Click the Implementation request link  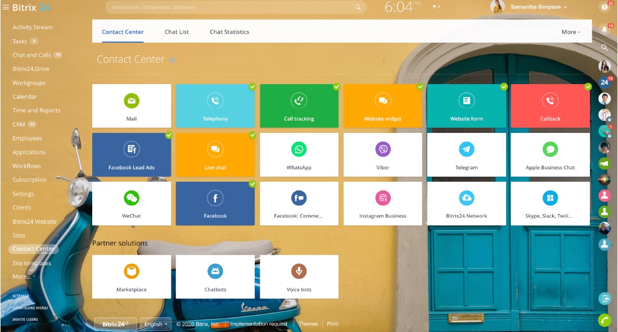tap(260, 324)
